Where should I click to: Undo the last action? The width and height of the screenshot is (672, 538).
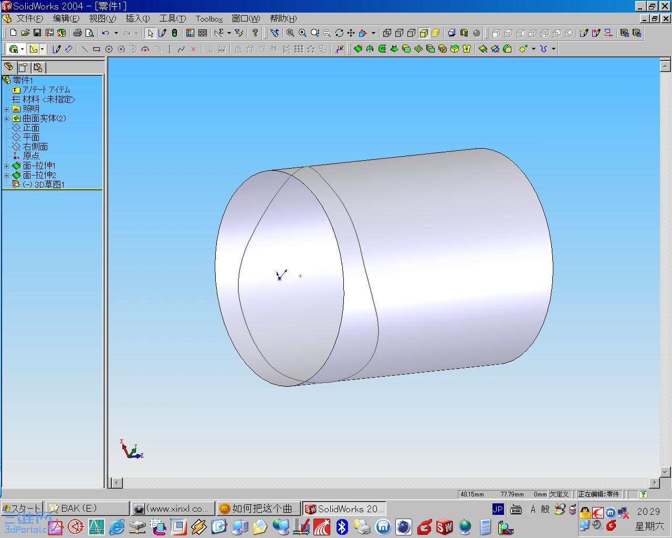(x=106, y=33)
